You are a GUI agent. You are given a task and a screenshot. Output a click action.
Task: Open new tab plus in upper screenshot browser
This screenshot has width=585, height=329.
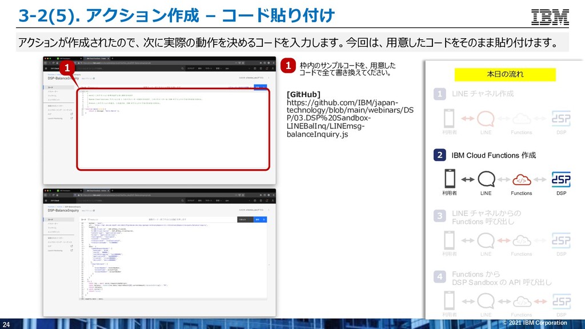click(113, 59)
